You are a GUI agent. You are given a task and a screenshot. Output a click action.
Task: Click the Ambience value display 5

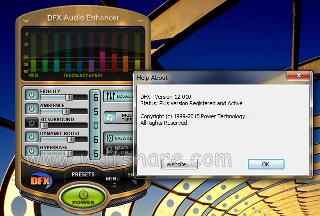tap(96, 111)
